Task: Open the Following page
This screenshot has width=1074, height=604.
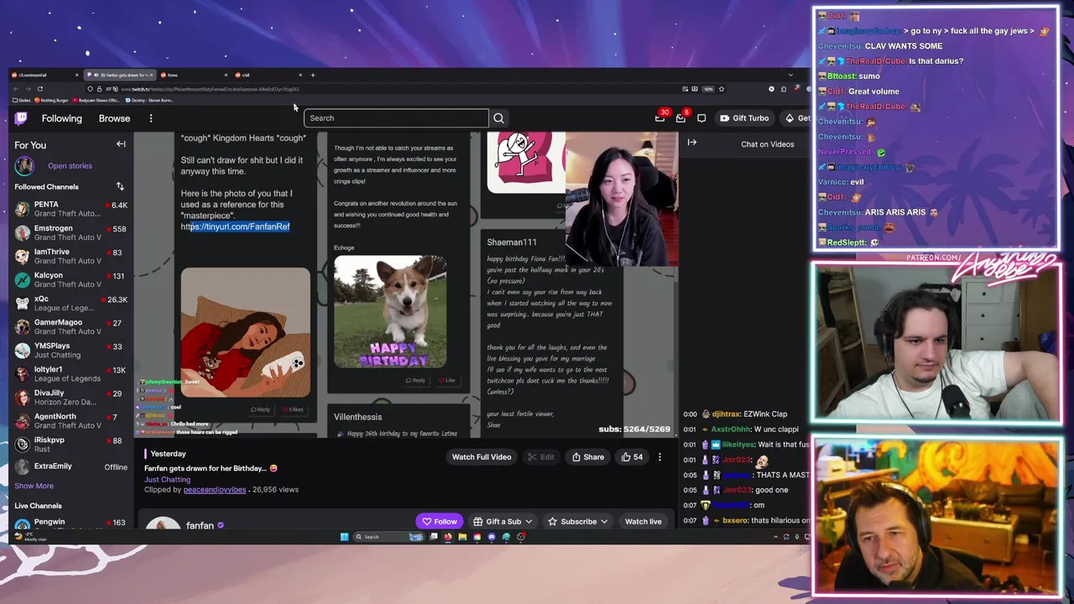Action: [62, 118]
